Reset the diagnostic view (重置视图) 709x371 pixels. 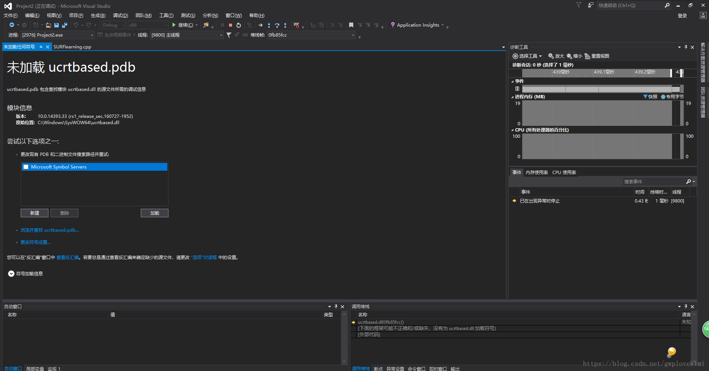click(597, 56)
